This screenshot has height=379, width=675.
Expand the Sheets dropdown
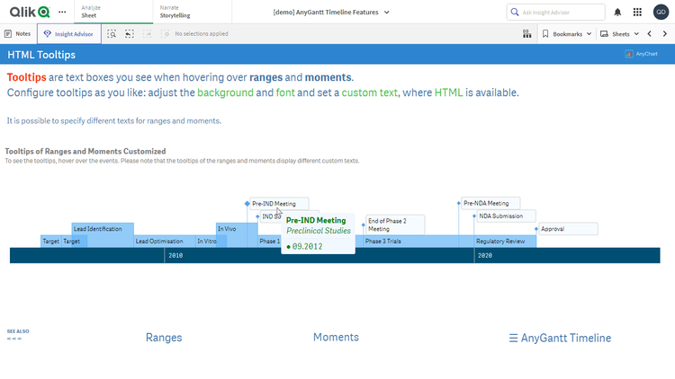tap(620, 33)
